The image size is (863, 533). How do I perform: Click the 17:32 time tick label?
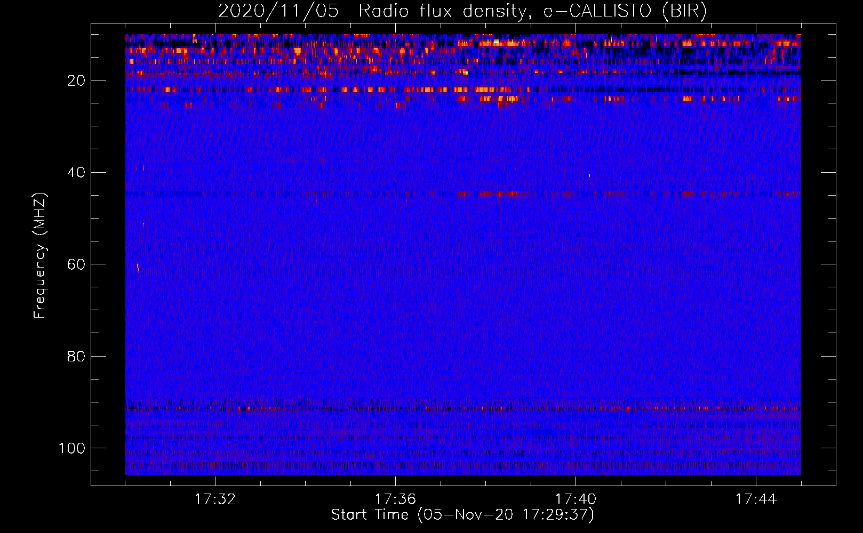point(215,499)
